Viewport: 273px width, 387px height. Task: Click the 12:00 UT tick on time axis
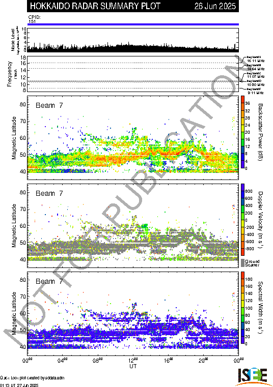133,361
